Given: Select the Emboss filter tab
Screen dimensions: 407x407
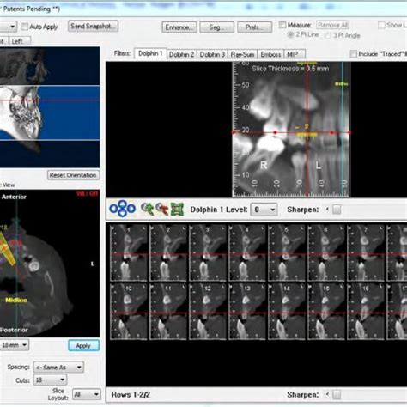Looking at the screenshot, I should 270,54.
